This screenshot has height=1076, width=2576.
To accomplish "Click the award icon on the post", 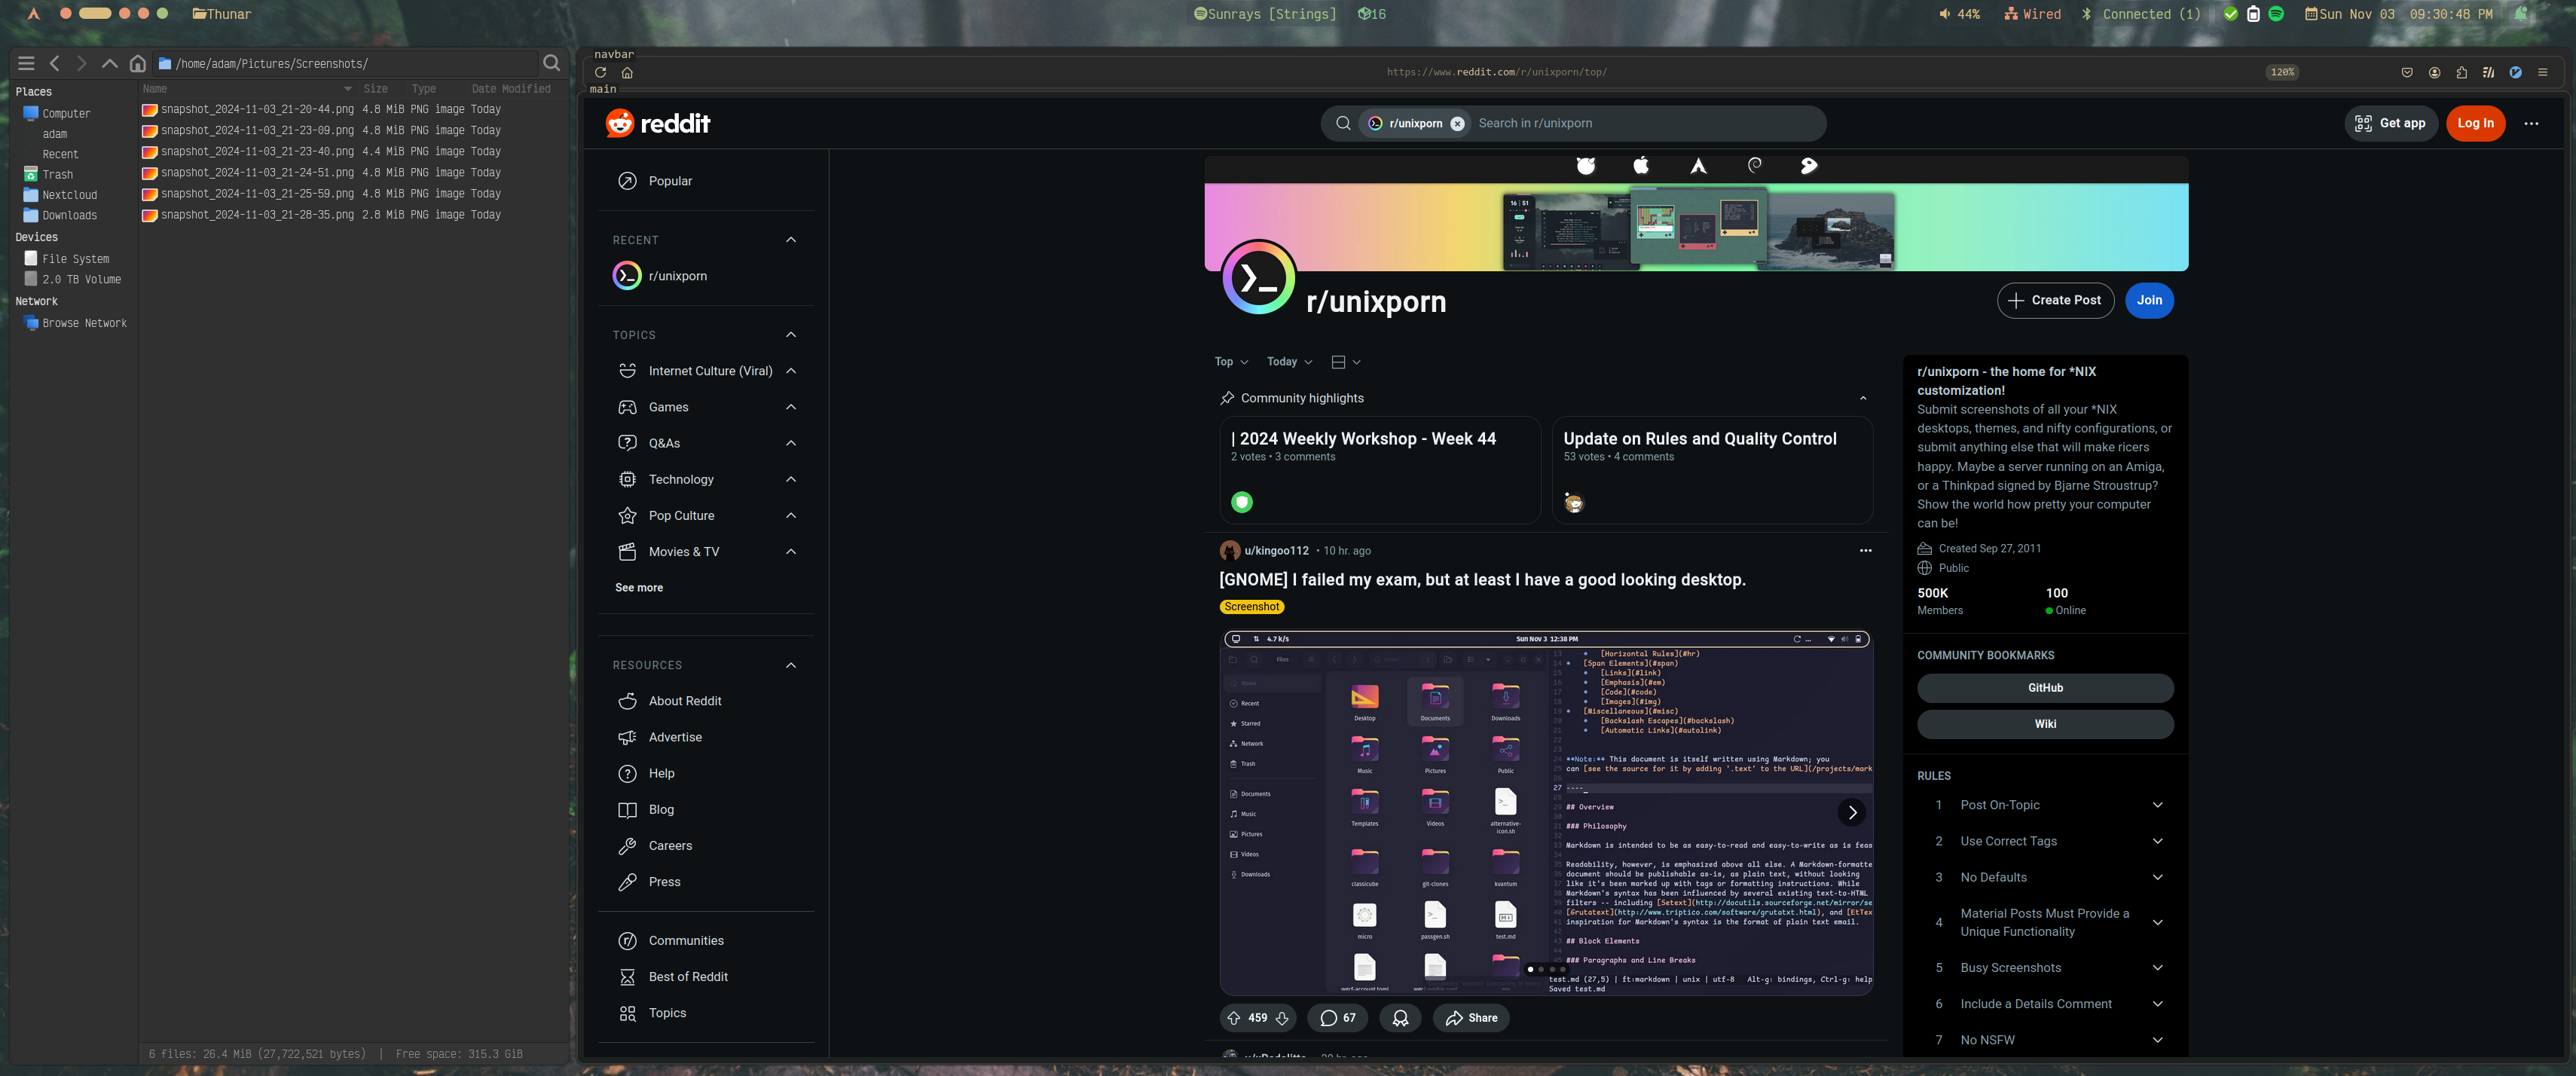I will [1400, 1018].
